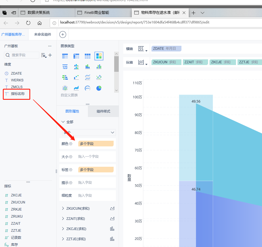The height and width of the screenshot is (247, 262).
Task: Click the color settings gear icon
Action: click(71, 144)
